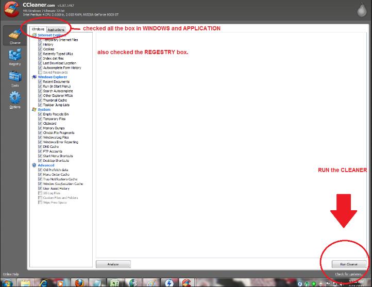
Task: Toggle Recently Typed URLs checkbox
Action: tap(40, 54)
